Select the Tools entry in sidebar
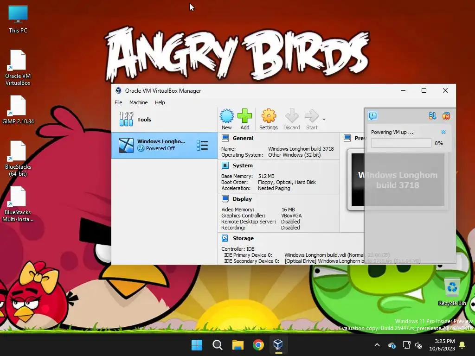Screen dimensions: 475x356 point(165,119)
